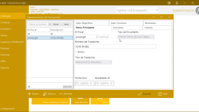
Task: Open the Actualizado el date picker
Action: click(104, 83)
